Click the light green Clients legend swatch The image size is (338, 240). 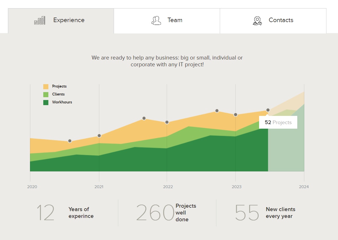[x=46, y=95]
